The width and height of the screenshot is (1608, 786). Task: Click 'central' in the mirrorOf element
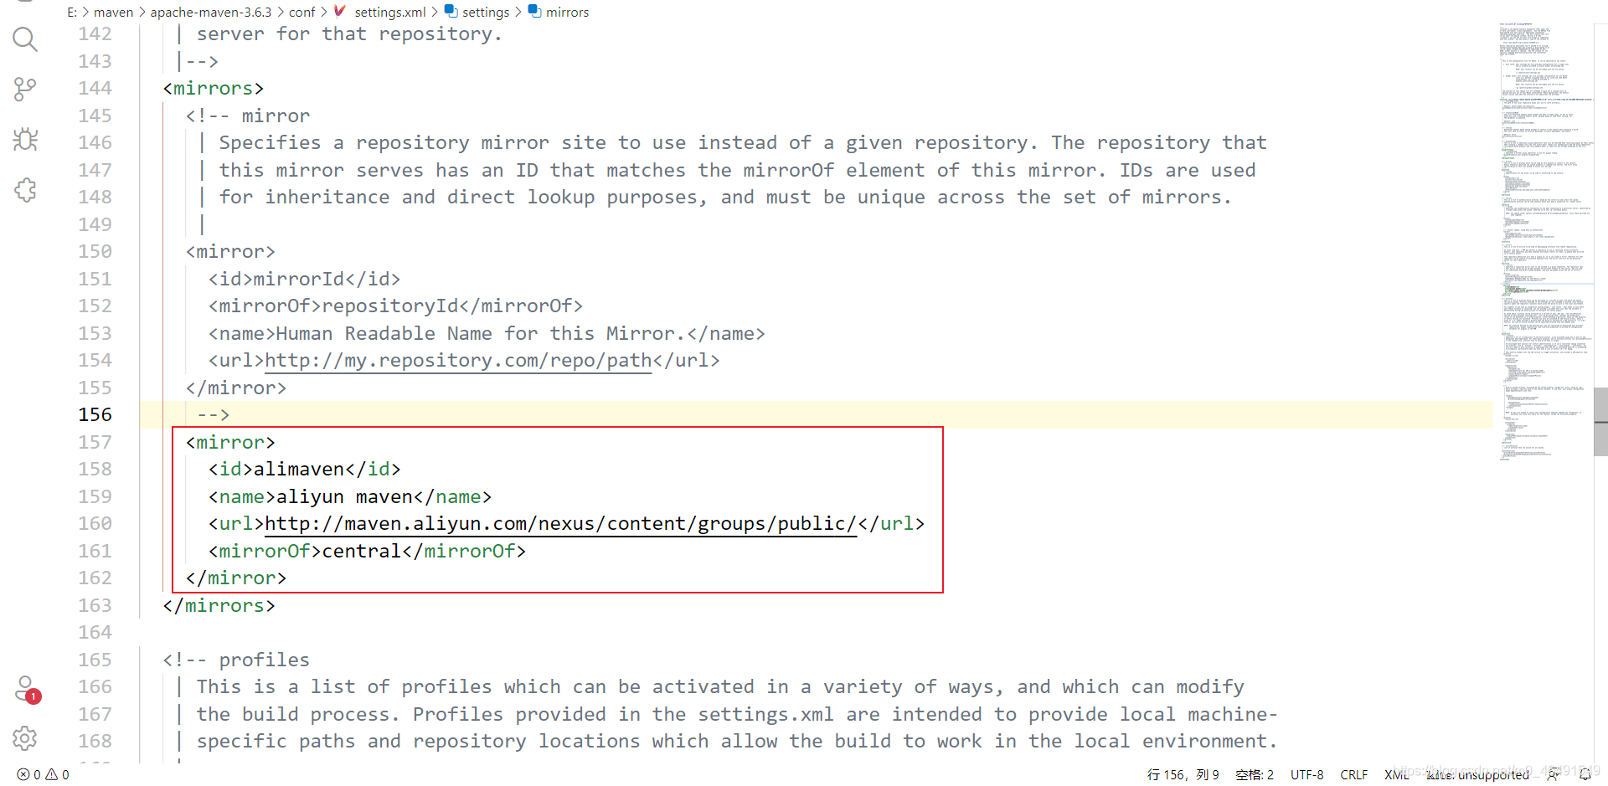362,552
